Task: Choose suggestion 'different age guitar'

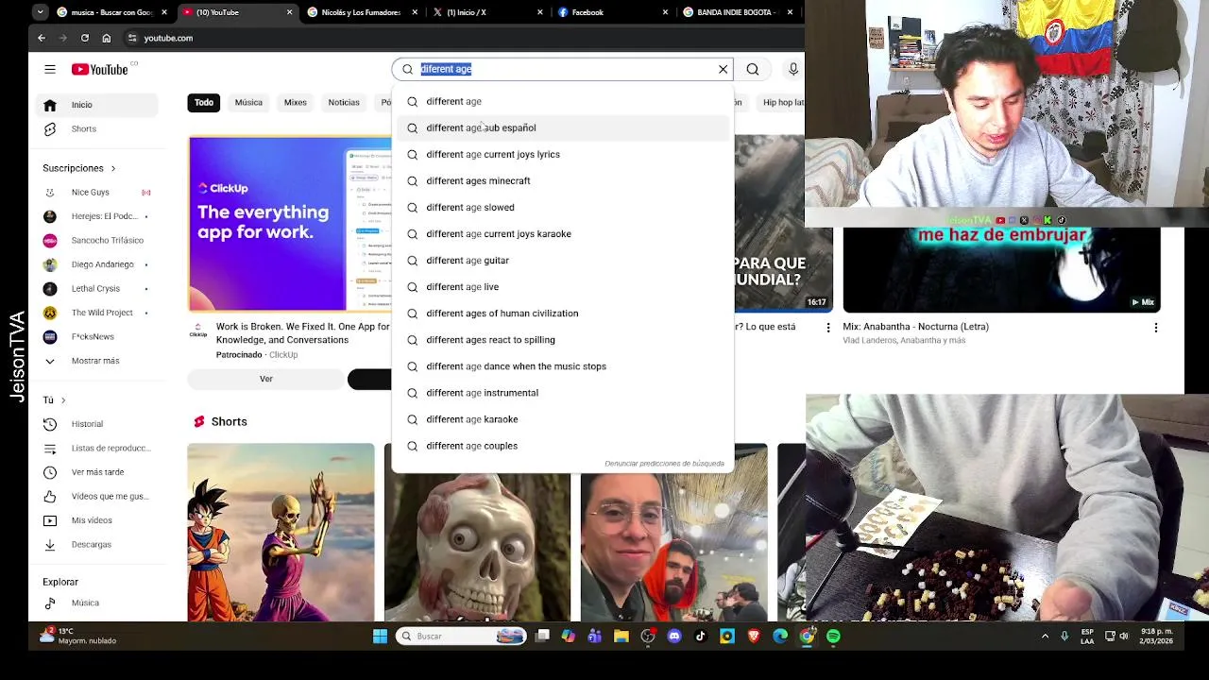Action: pyautogui.click(x=563, y=260)
